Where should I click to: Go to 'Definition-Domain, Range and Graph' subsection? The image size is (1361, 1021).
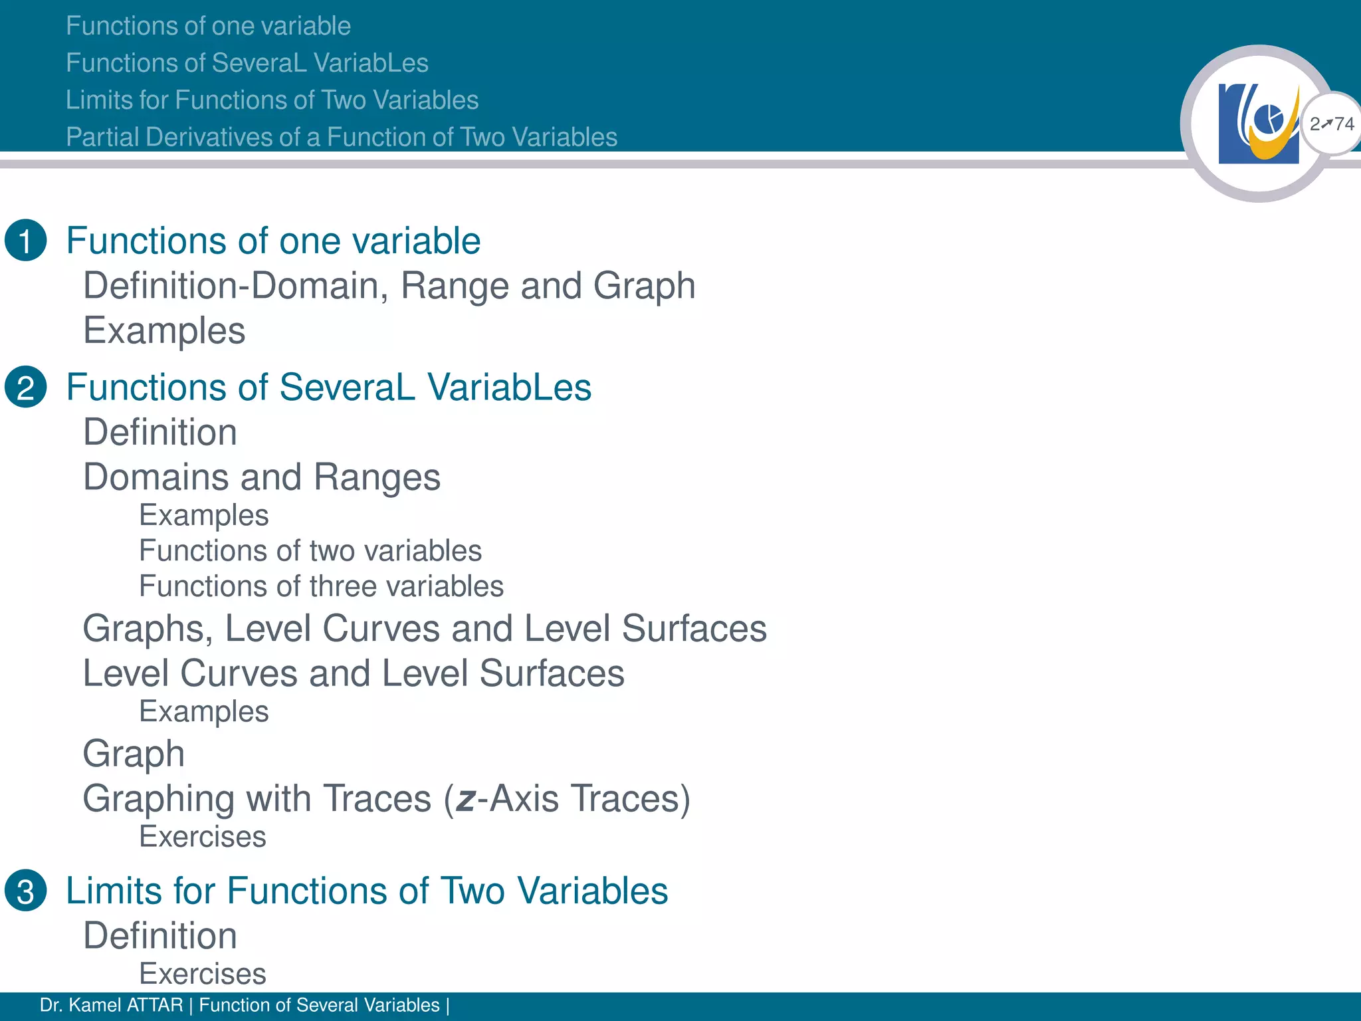click(x=389, y=286)
